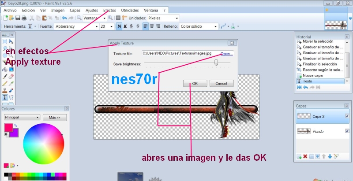Screen dimensions: 353x181
Task: Click the Print icon in the toolbar
Action: (x=24, y=18)
